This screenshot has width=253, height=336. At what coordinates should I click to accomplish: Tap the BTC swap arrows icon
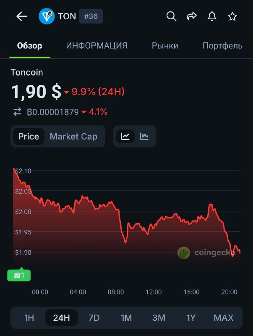[17, 112]
